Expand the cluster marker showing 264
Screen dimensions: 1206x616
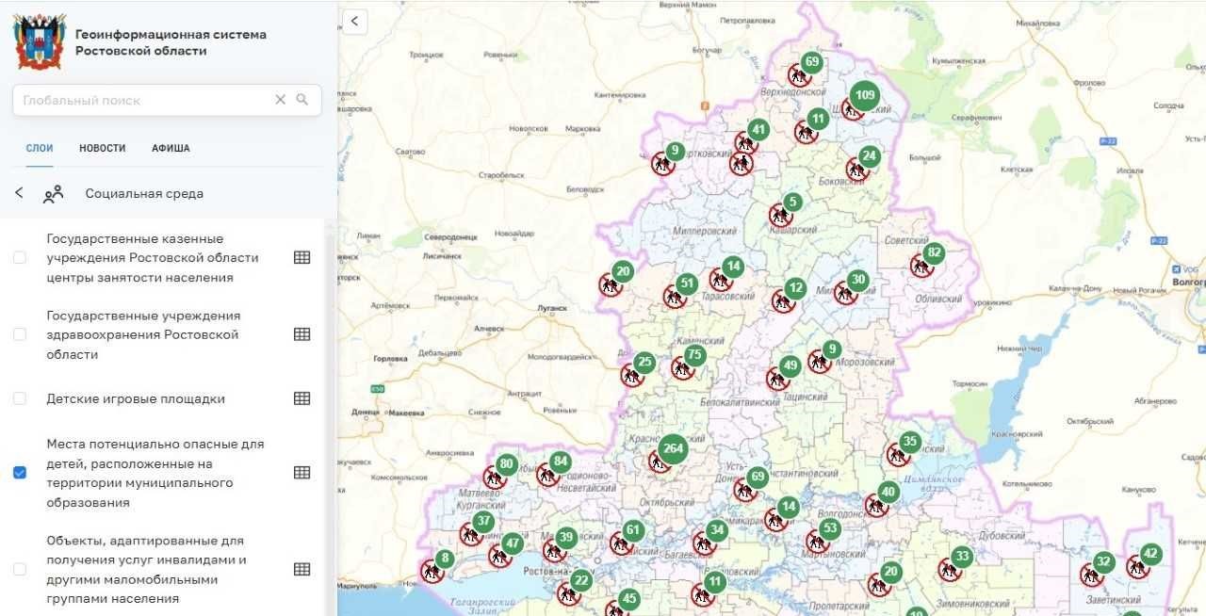point(672,448)
